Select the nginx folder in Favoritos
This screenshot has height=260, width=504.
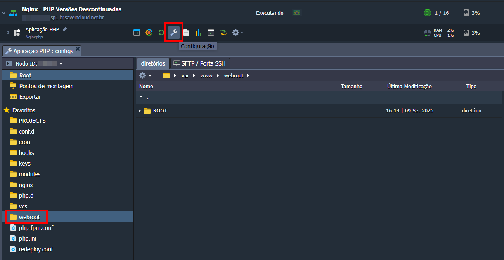[26, 185]
